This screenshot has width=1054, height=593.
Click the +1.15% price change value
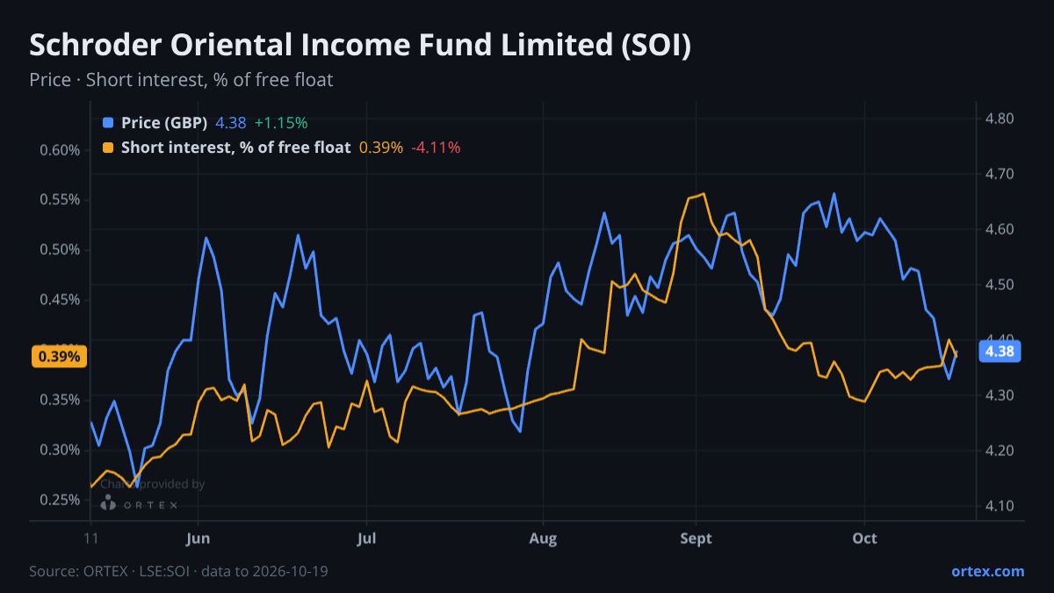coord(281,123)
